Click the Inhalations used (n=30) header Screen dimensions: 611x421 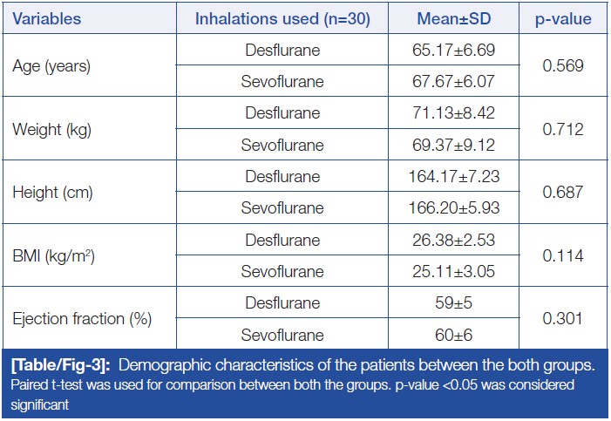point(282,18)
